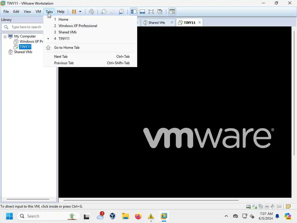Select TINY11 entry in the Tabs menu

click(x=90, y=39)
